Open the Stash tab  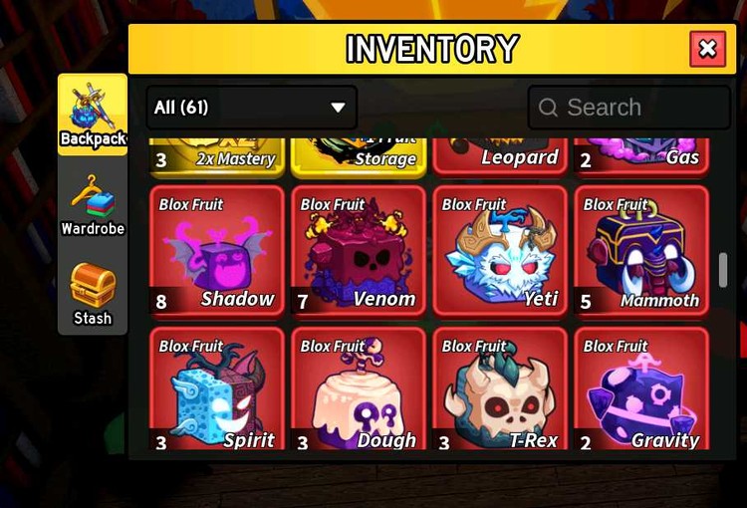(93, 294)
